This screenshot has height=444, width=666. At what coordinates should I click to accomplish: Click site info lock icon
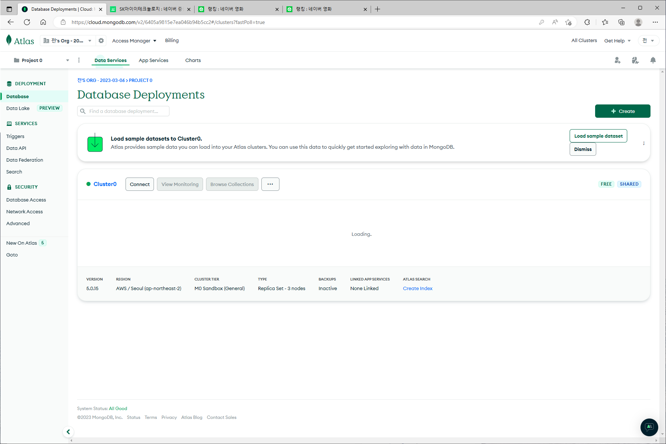[63, 22]
